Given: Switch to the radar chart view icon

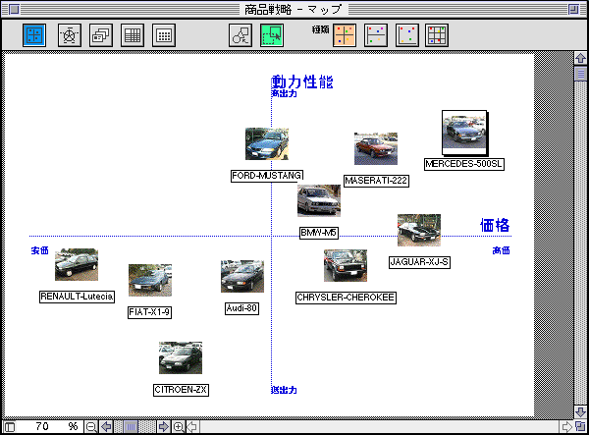Looking at the screenshot, I should 70,35.
